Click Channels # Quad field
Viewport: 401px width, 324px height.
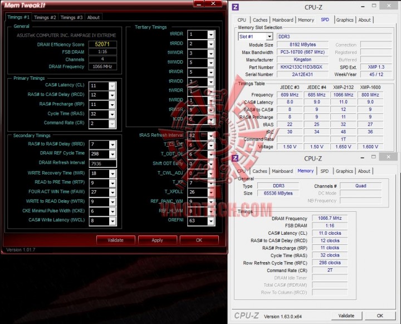(360, 186)
